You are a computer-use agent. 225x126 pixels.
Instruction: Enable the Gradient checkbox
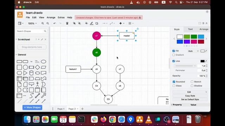[x=173, y=55]
